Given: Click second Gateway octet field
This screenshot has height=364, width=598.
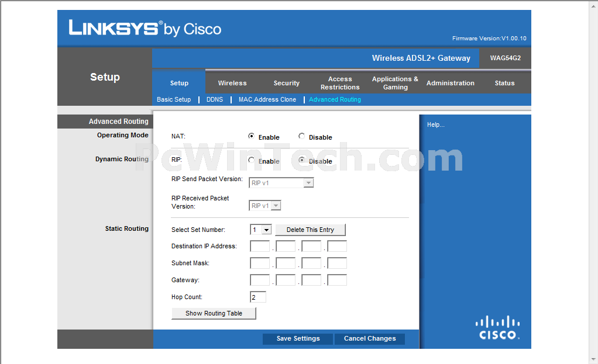Looking at the screenshot, I should 286,280.
